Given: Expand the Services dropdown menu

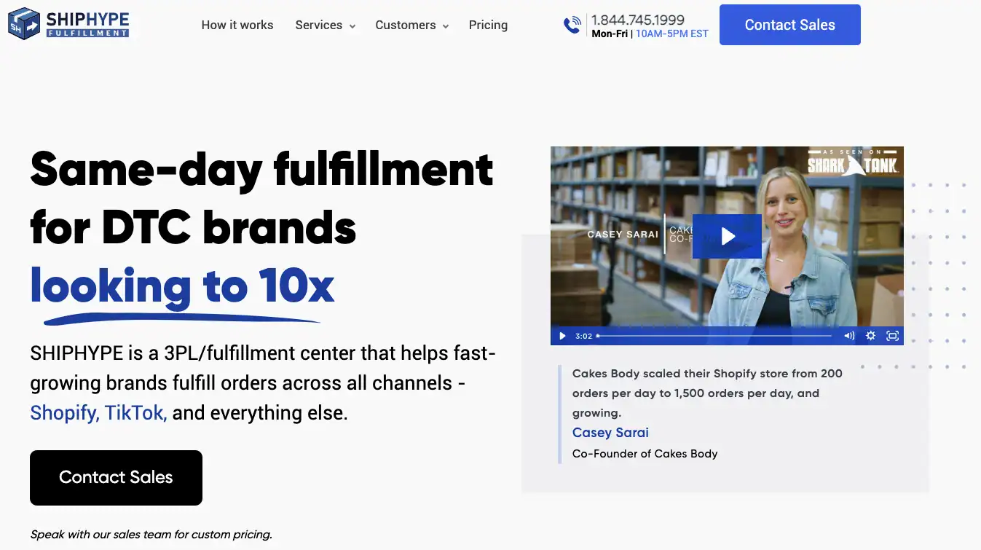Looking at the screenshot, I should pyautogui.click(x=326, y=25).
